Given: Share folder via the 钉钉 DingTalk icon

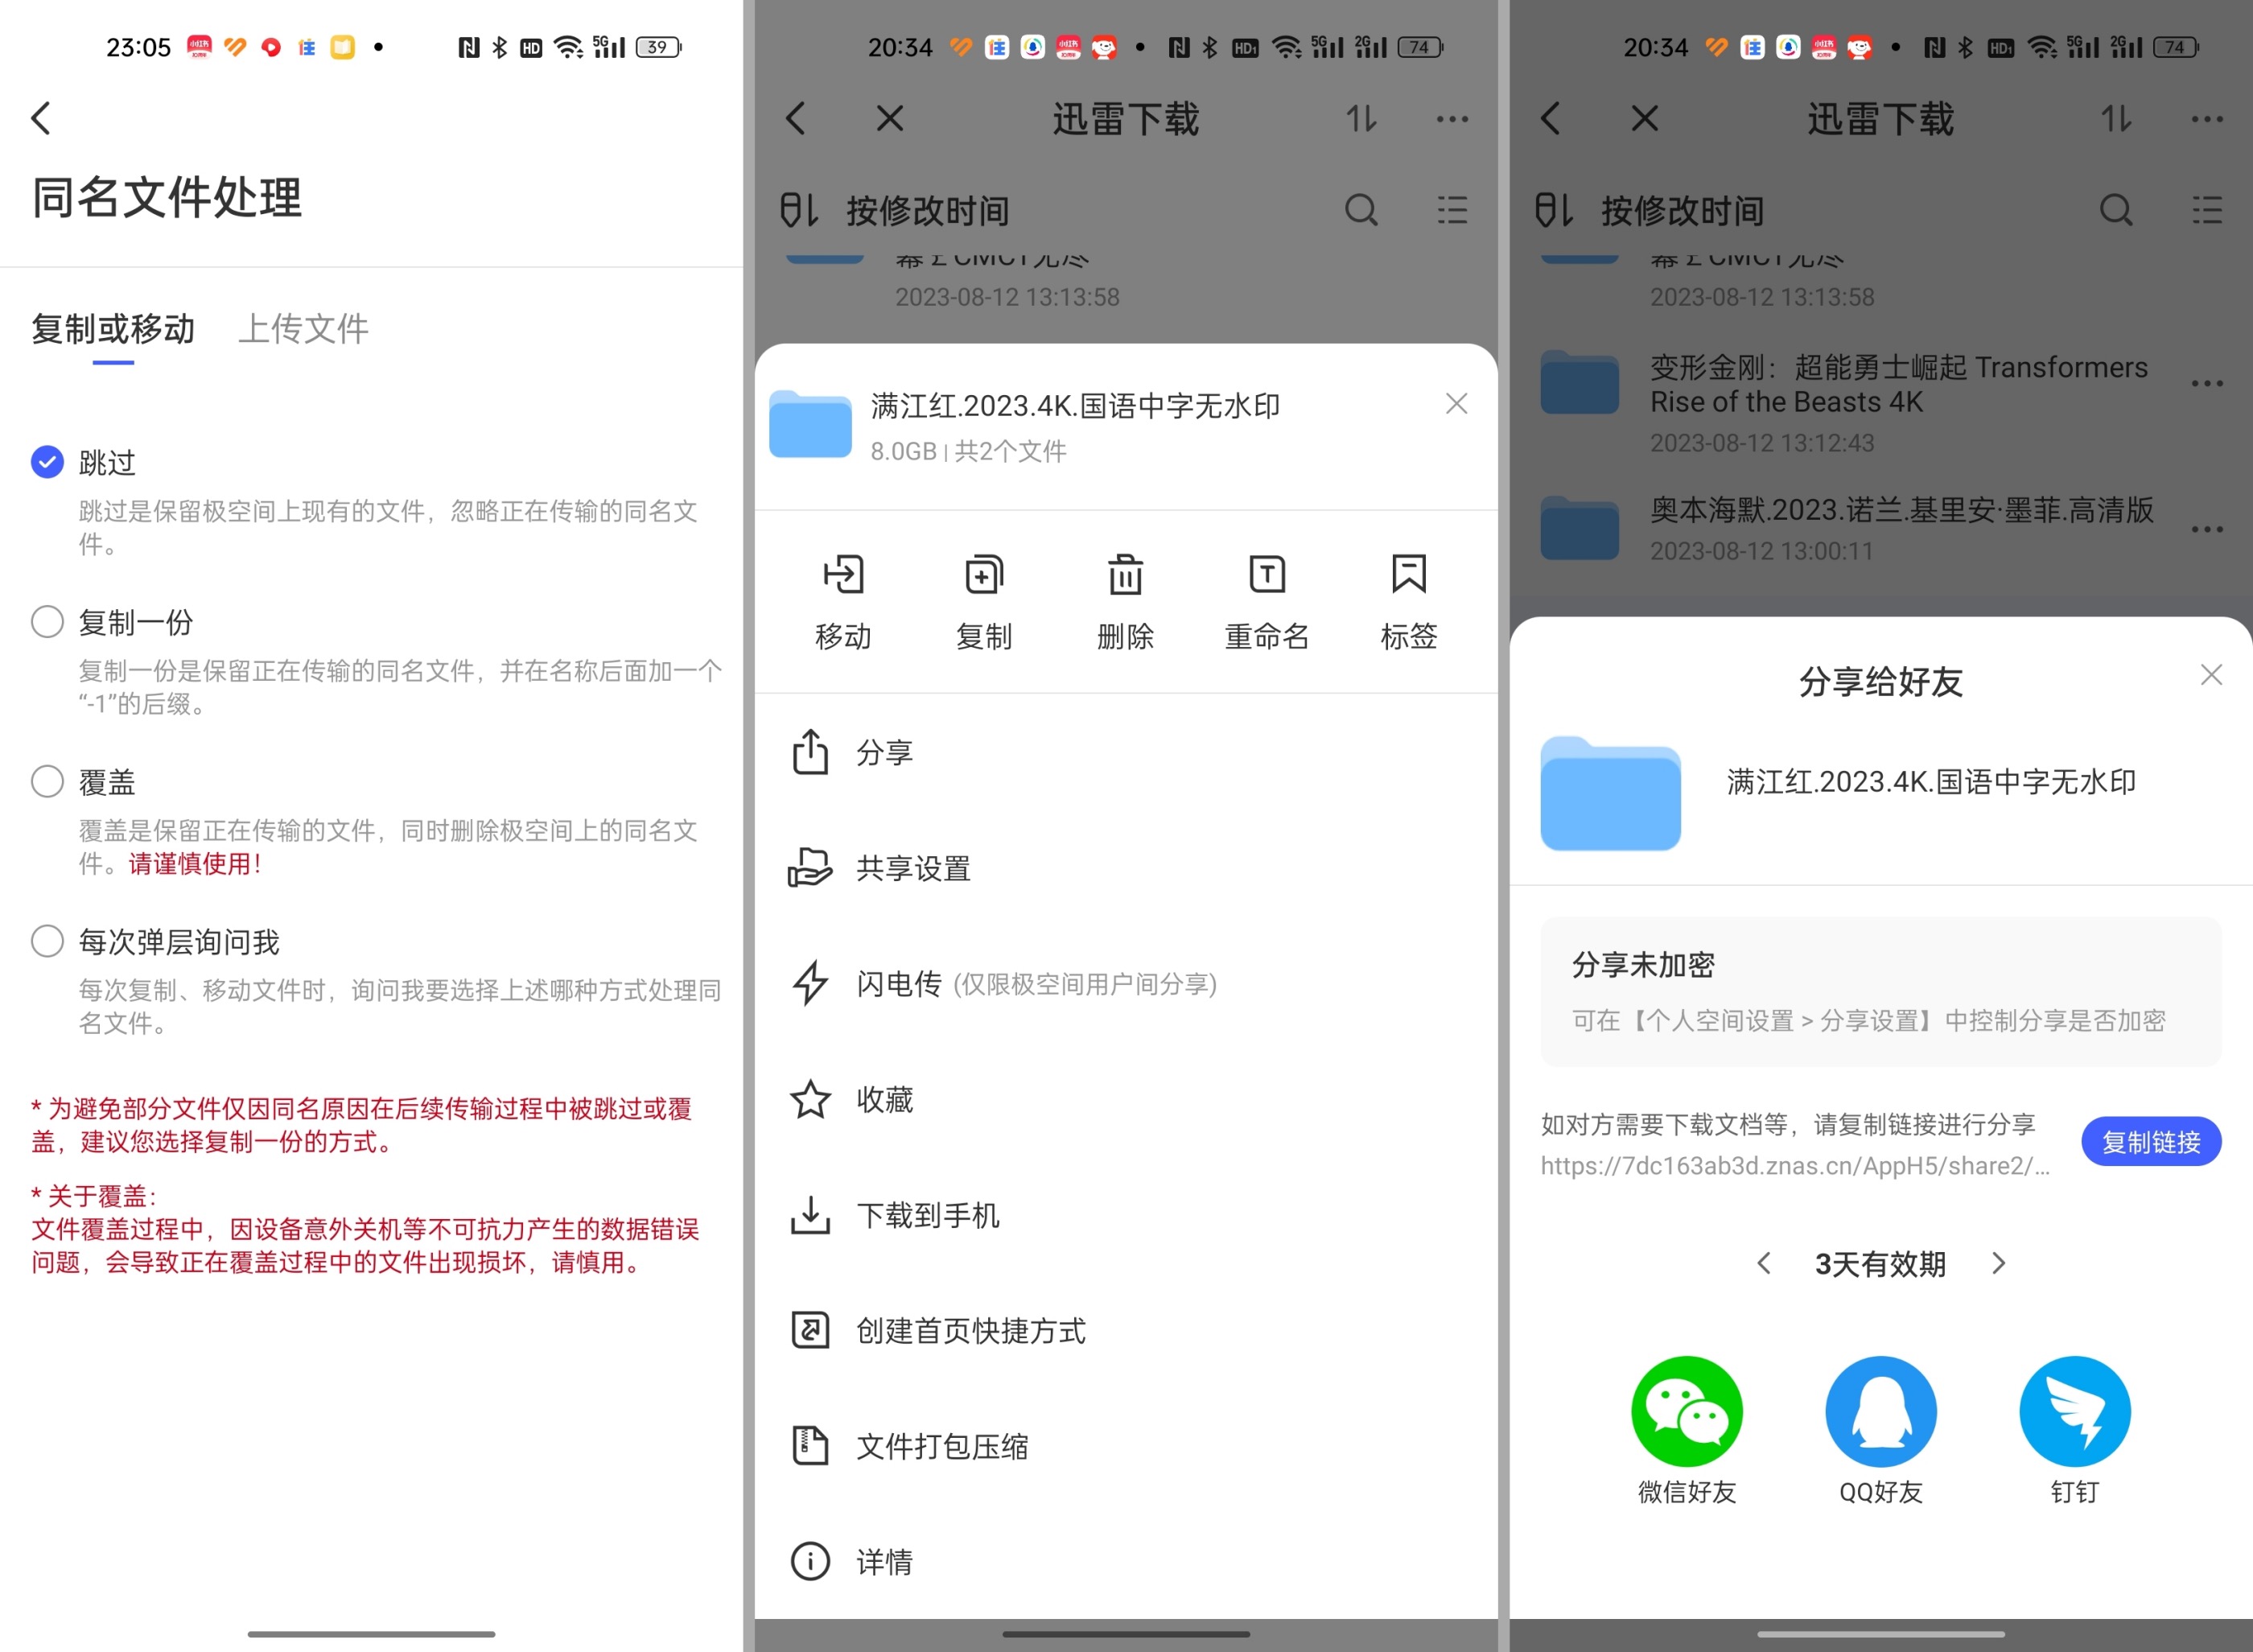Looking at the screenshot, I should pyautogui.click(x=2074, y=1413).
